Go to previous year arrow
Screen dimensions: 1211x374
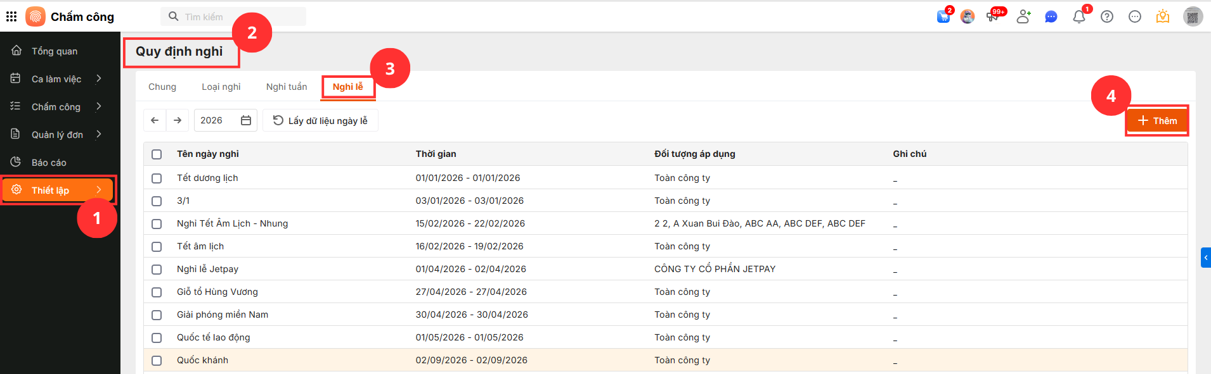click(155, 120)
